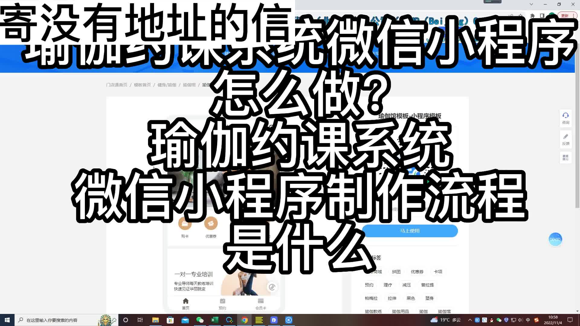Open WeChat from taskbar

click(x=200, y=320)
